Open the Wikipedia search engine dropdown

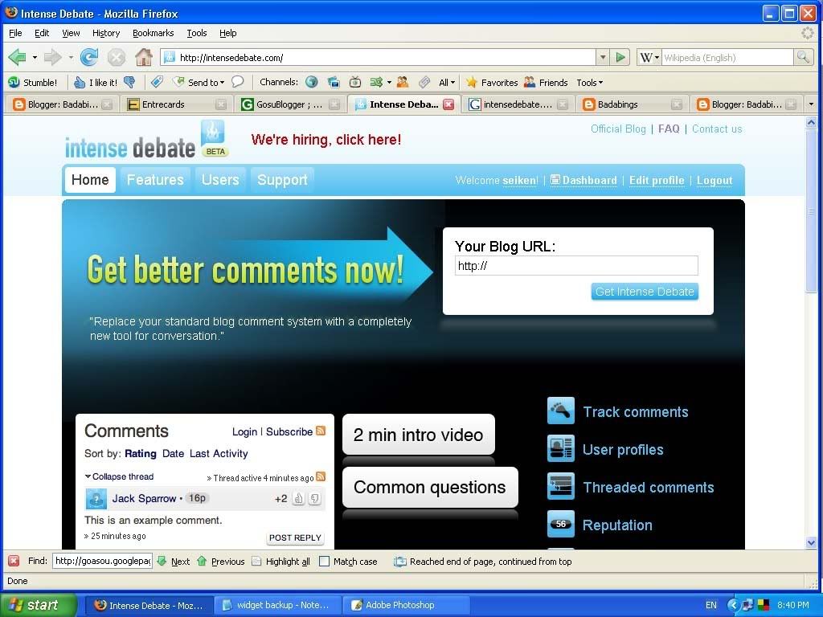(x=657, y=58)
